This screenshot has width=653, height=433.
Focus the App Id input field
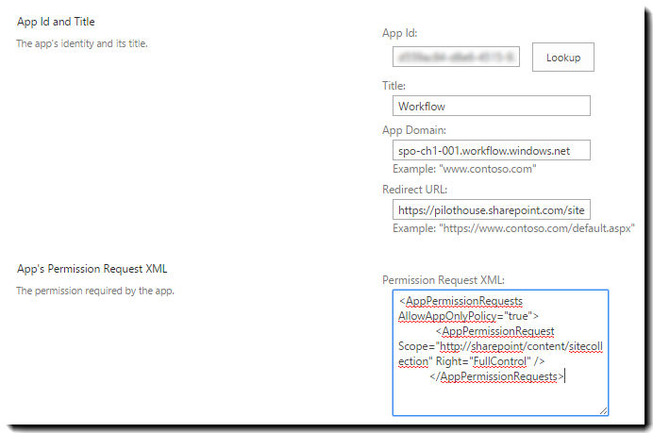tap(456, 57)
